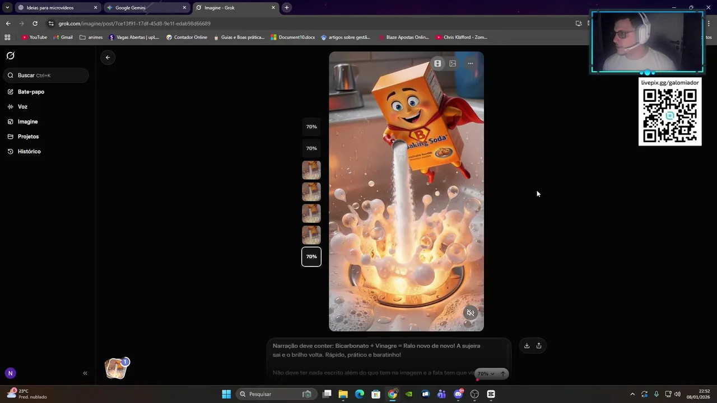Click the taskbar Pesquisar search box

point(276,394)
